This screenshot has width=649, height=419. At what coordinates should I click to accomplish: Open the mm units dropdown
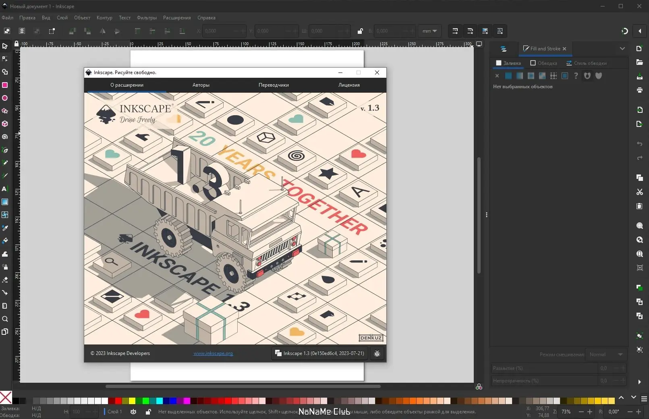pyautogui.click(x=429, y=31)
